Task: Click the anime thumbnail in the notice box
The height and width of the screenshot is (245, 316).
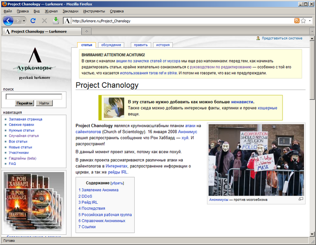Action: tap(114, 107)
